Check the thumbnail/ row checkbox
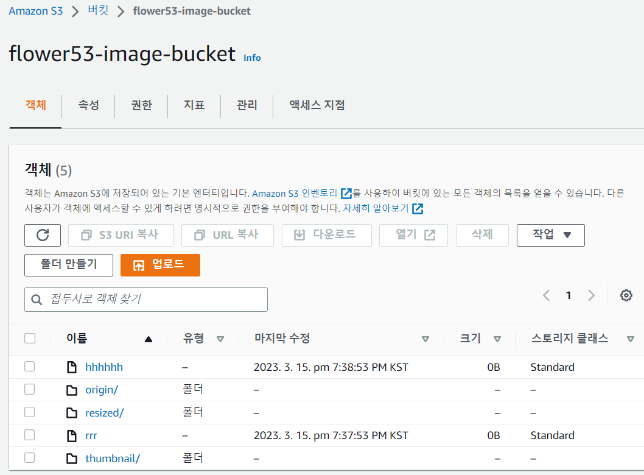 point(30,457)
